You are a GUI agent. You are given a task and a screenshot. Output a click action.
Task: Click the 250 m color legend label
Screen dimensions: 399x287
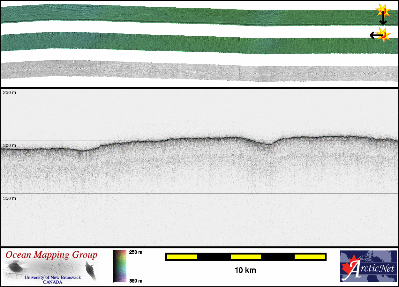point(136,252)
